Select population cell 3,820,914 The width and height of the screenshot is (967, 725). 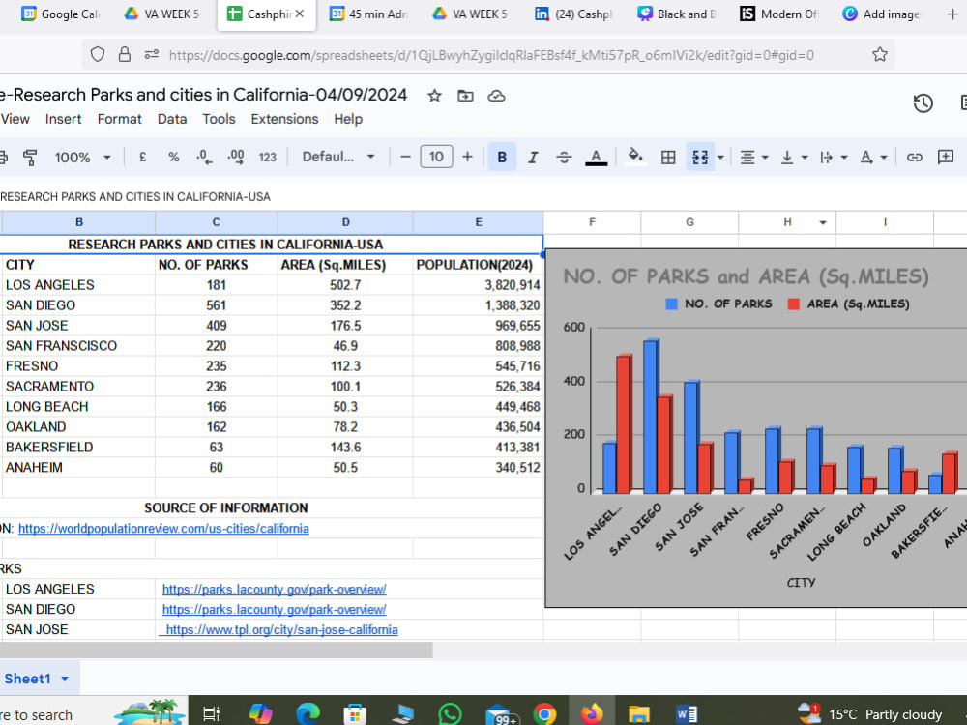(x=479, y=285)
